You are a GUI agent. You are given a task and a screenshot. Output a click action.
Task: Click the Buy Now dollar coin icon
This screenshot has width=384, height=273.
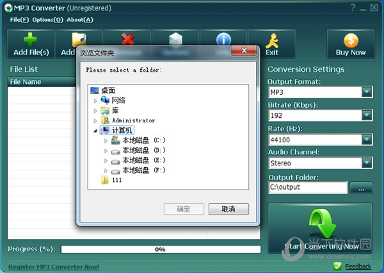[x=351, y=40]
